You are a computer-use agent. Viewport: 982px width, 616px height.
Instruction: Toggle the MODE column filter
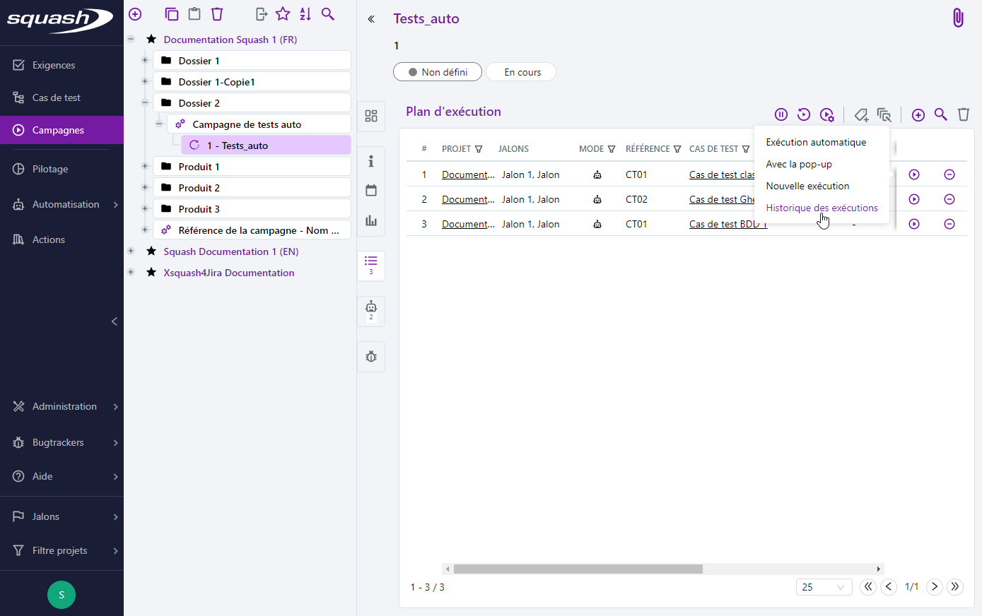[x=612, y=149]
